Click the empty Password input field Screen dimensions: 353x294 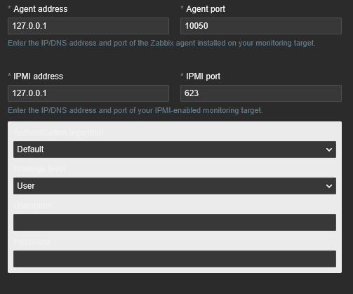(175, 259)
